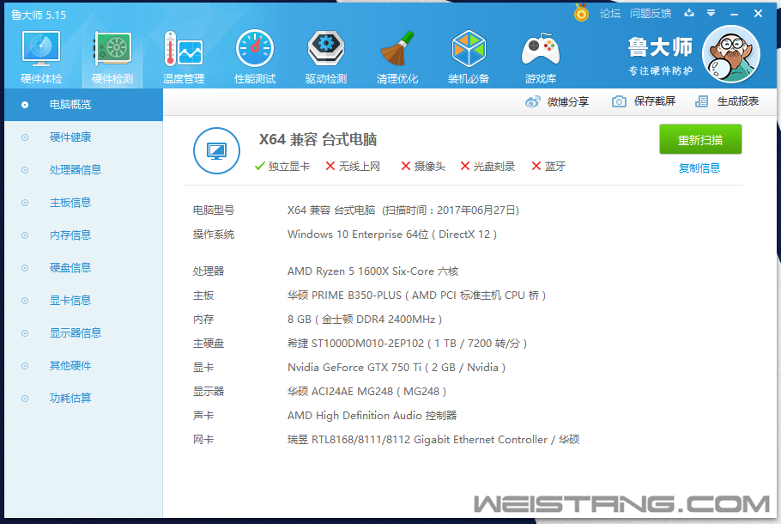
Task: Click the 摄像头 feature label
Action: tap(430, 167)
